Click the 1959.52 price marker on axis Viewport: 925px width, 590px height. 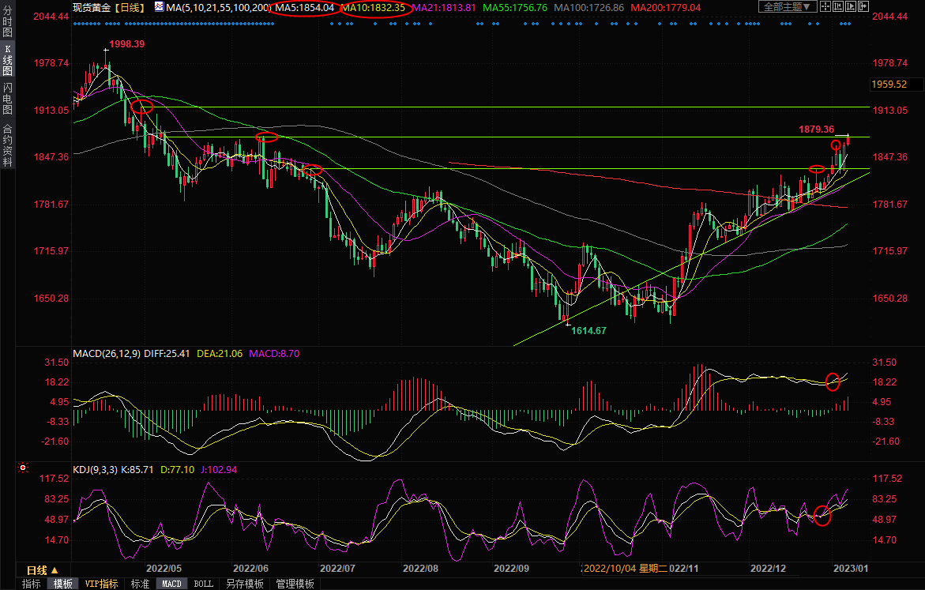[889, 84]
